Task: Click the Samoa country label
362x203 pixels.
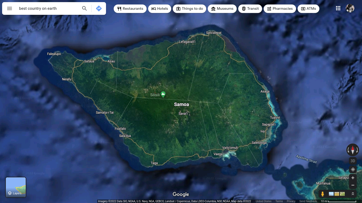Action: point(182,104)
